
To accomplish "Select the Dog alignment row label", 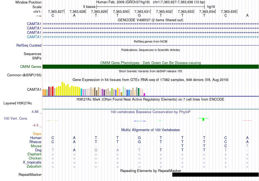I will click(38, 150).
